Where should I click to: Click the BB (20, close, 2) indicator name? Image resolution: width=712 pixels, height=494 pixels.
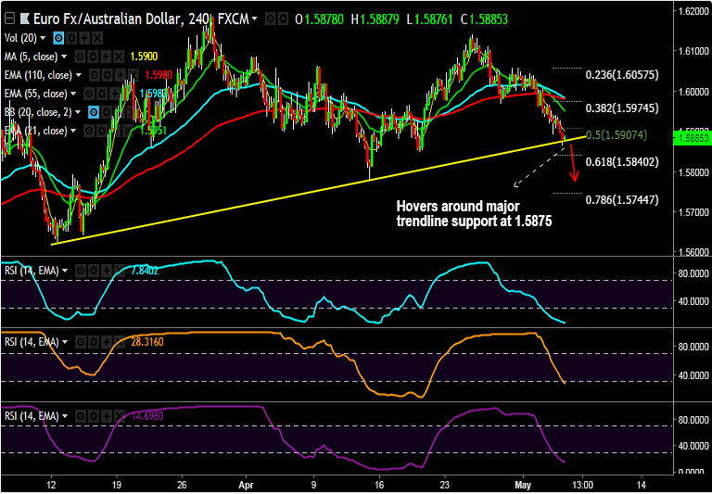pyautogui.click(x=38, y=112)
